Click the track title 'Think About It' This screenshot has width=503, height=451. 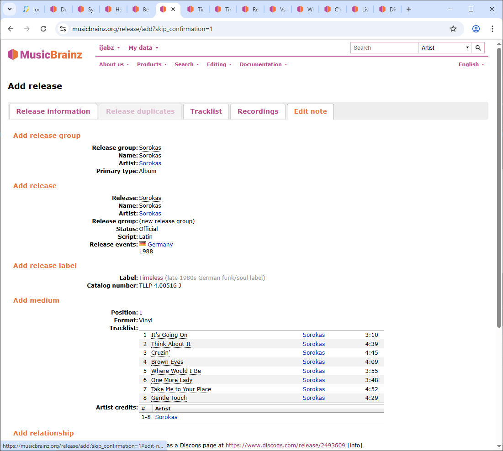coord(171,344)
